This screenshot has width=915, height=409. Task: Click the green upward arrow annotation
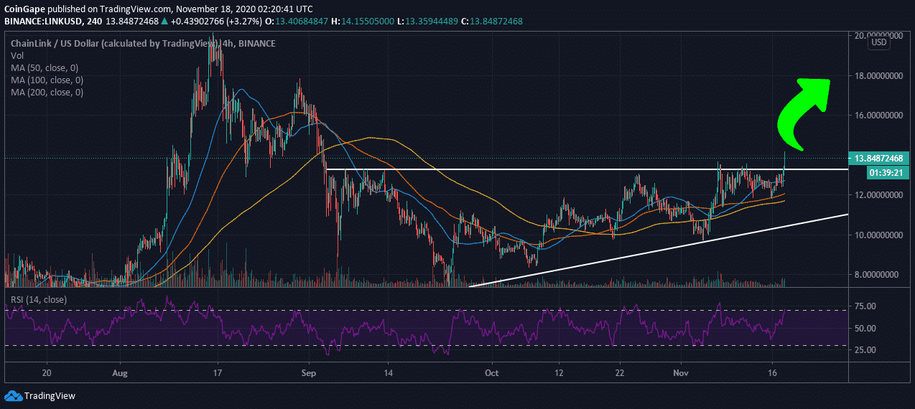(x=804, y=108)
